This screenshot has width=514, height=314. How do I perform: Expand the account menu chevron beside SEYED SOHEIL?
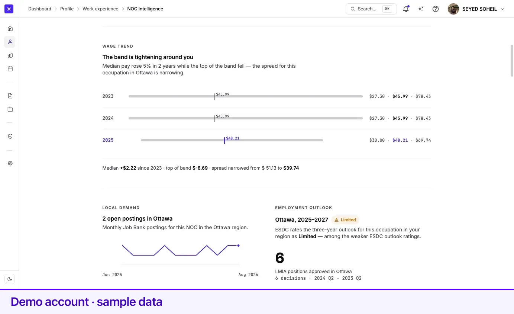pyautogui.click(x=502, y=9)
